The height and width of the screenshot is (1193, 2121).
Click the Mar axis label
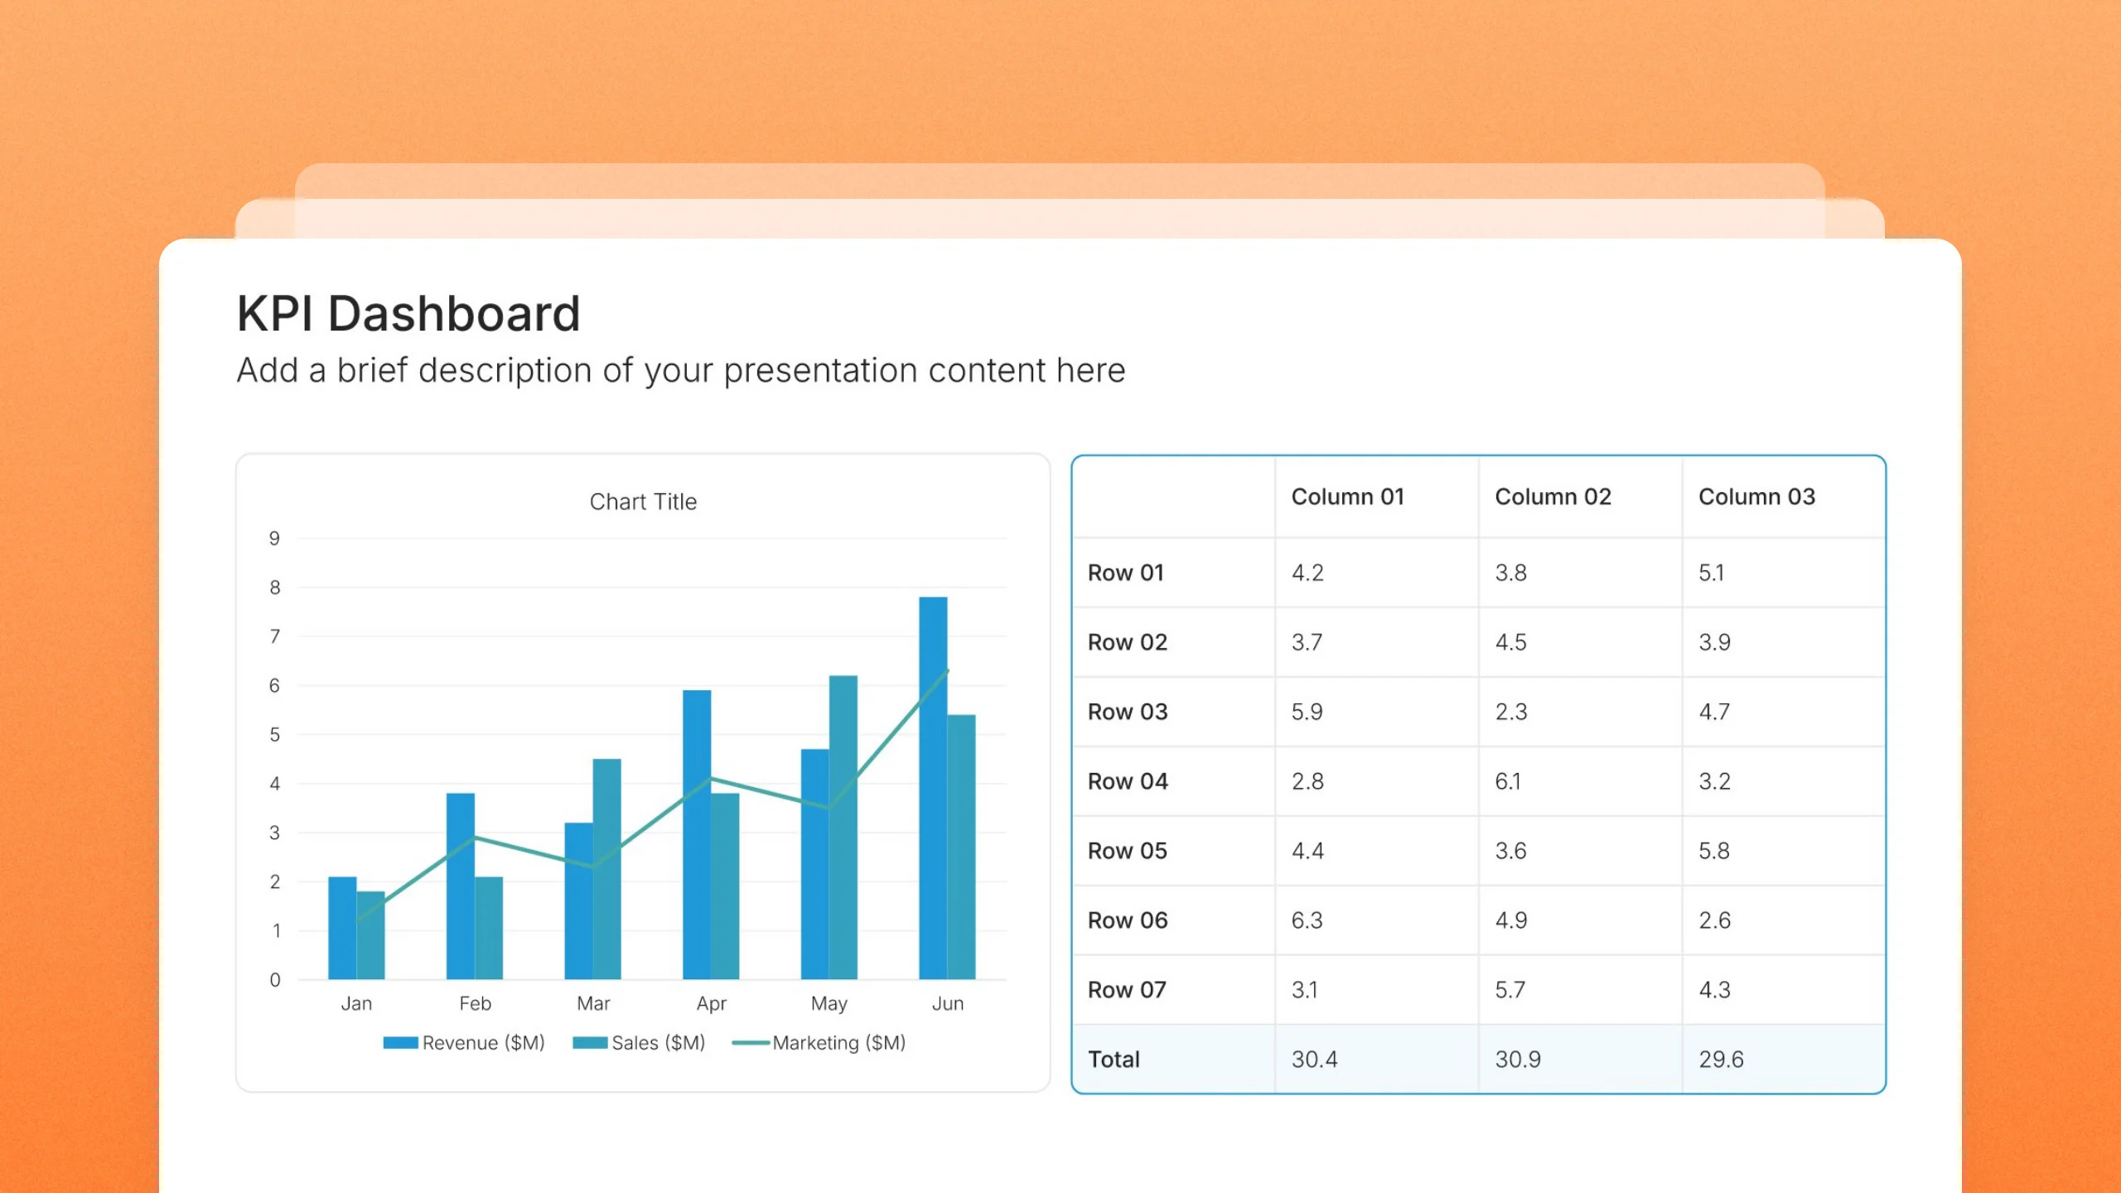[593, 1003]
